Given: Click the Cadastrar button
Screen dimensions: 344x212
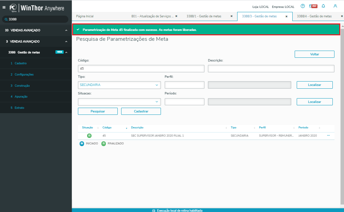Looking at the screenshot, I should pos(141,111).
